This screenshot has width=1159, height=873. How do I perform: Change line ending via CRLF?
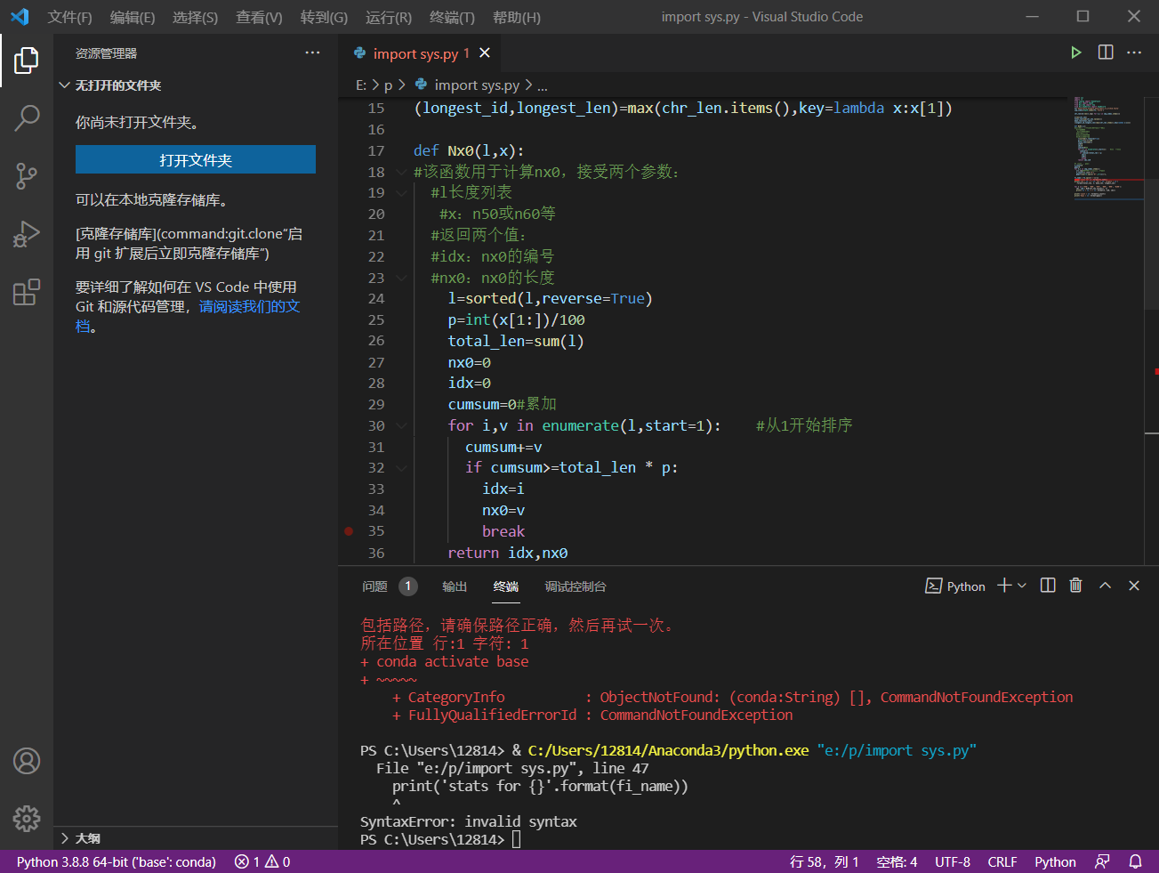click(1002, 861)
